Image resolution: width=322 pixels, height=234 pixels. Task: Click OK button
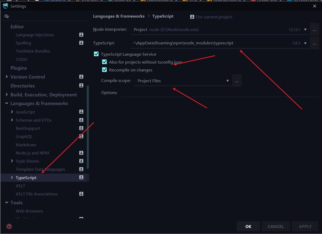click(248, 226)
